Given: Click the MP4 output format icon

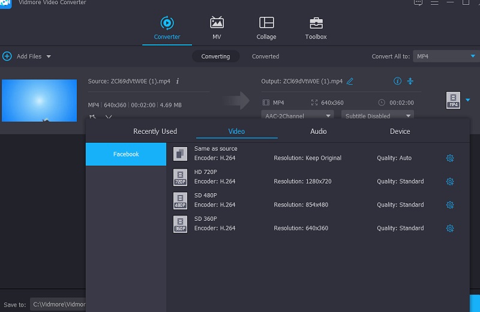Looking at the screenshot, I should (454, 100).
